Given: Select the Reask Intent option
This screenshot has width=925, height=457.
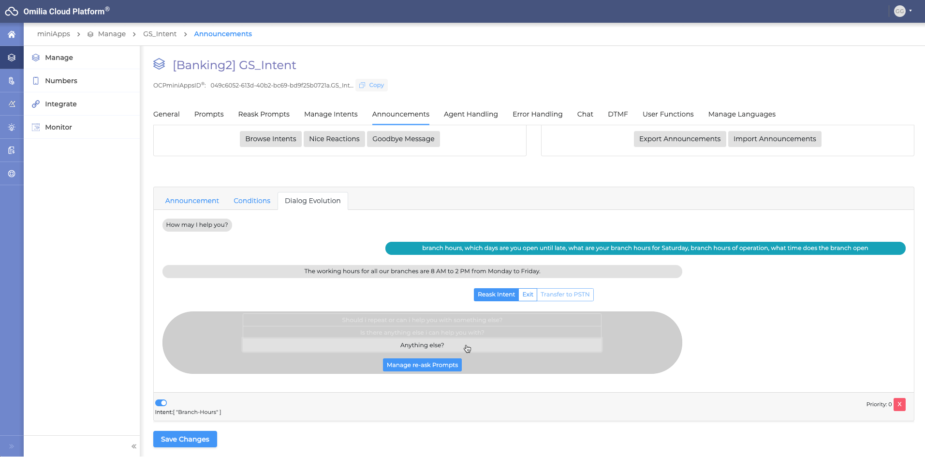Looking at the screenshot, I should coord(496,295).
